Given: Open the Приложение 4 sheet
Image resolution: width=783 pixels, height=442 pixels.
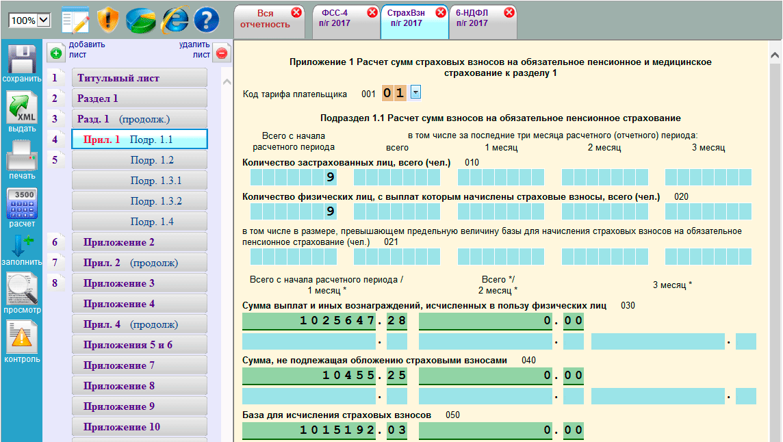Looking at the screenshot, I should coord(140,304).
